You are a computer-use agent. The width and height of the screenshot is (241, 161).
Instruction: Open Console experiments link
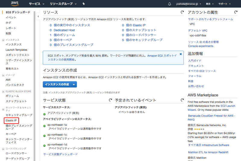pos(201,46)
